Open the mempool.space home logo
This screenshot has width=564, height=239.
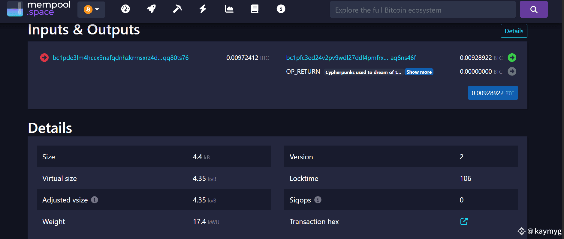click(x=39, y=9)
